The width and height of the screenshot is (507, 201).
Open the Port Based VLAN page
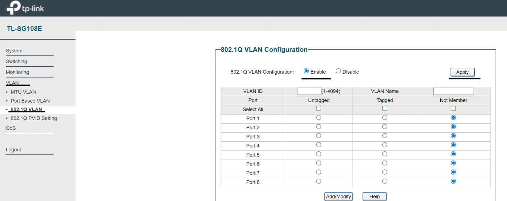27,101
